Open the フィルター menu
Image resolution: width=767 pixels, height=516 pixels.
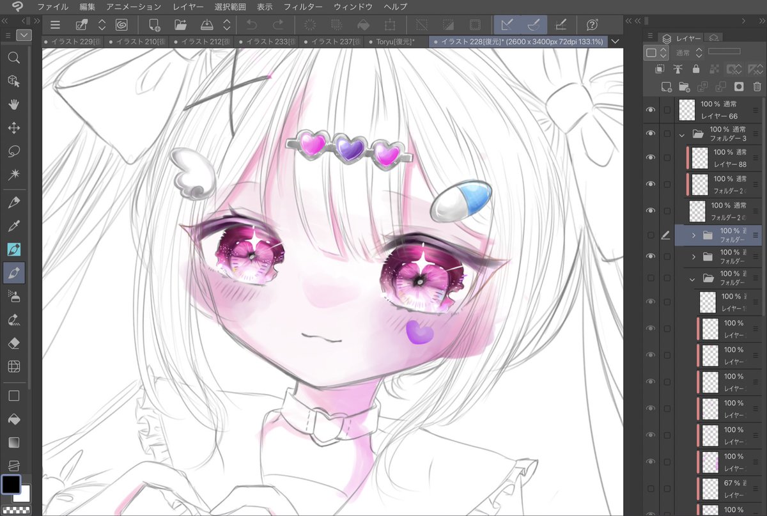click(x=303, y=6)
